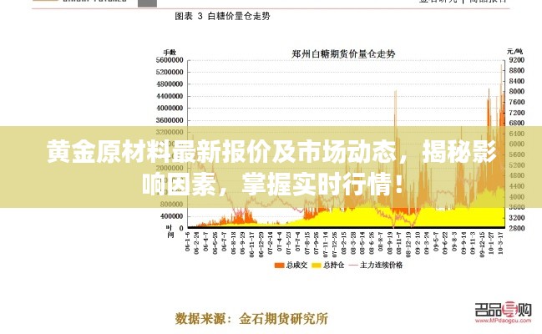The width and height of the screenshot is (542, 334).
Task: Click the 主力连续价格 legend line label
Action: tap(381, 266)
